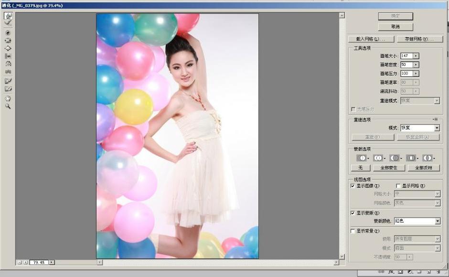Select the Reconstruct tool

tap(8, 22)
